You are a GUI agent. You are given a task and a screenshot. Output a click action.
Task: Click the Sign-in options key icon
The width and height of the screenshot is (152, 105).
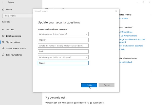(3, 42)
